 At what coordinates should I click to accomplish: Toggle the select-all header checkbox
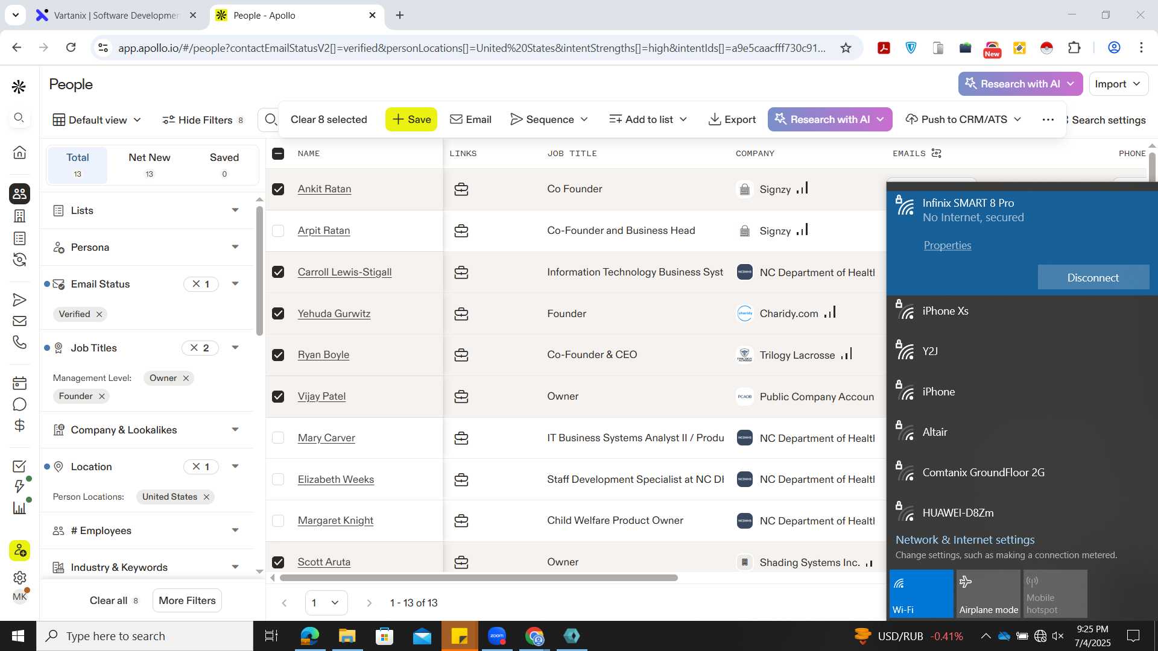pos(278,154)
